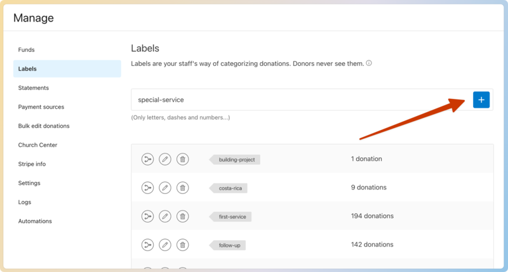Open the info tooltip beside Labels description
508x272 pixels.
tap(369, 63)
